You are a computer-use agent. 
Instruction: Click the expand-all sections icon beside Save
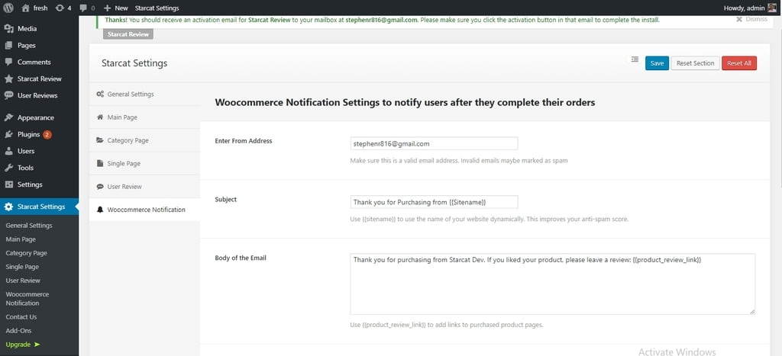coord(635,59)
